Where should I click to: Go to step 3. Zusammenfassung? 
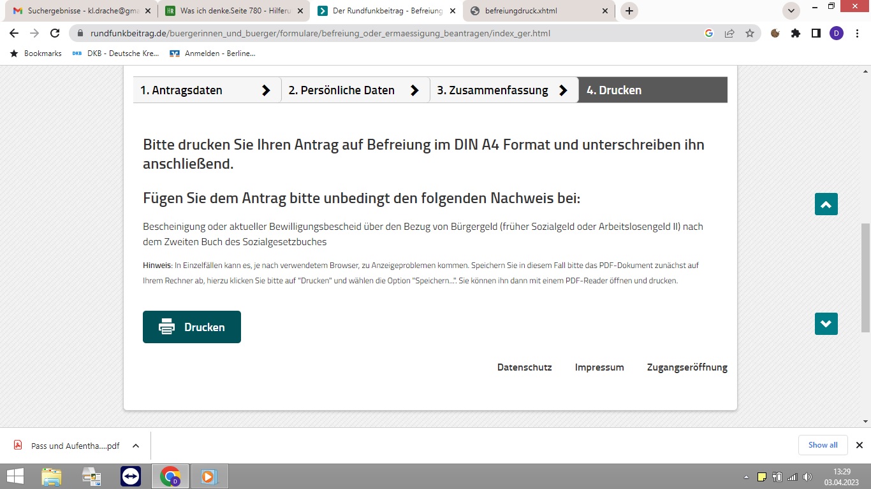504,90
